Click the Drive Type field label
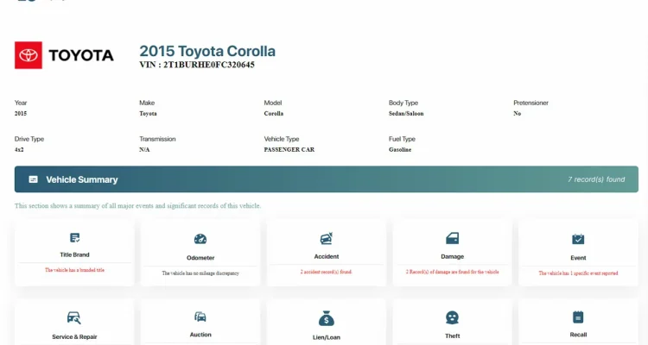 (x=29, y=139)
